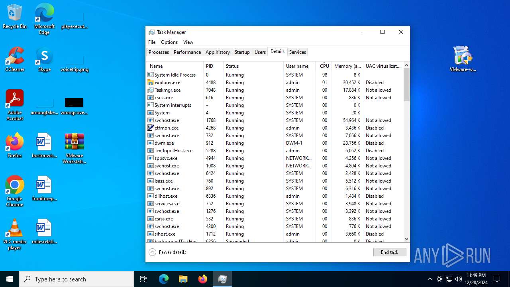Viewport: 510px width, 287px height.
Task: Open the volume control tray icon
Action: pos(459,279)
